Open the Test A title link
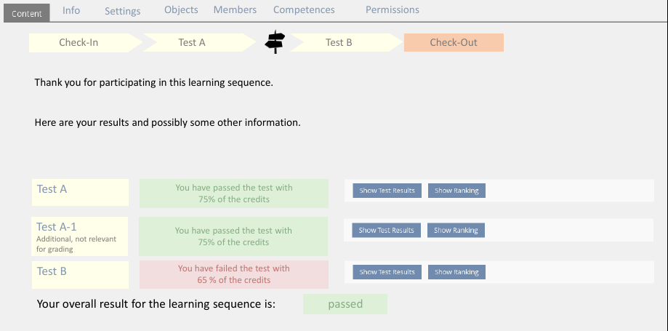668x331 pixels. point(52,189)
